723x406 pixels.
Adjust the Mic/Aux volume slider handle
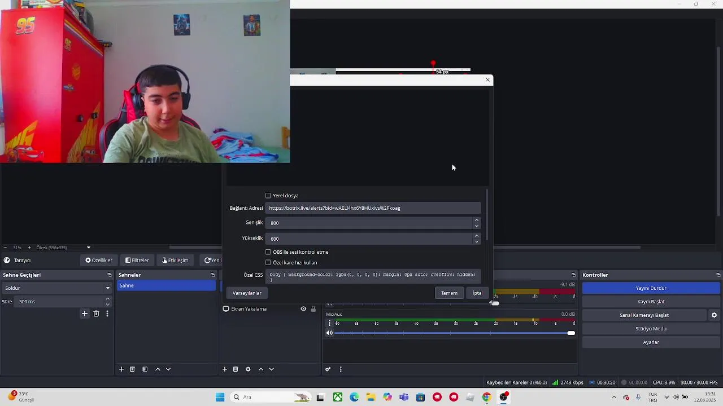(x=571, y=333)
